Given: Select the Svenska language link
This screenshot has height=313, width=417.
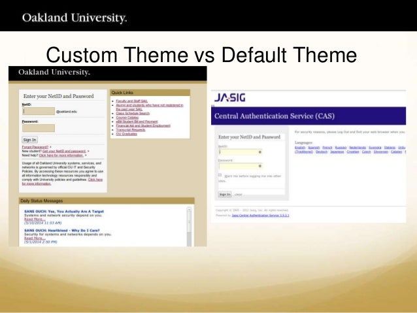Looking at the screenshot, I should 375,148.
